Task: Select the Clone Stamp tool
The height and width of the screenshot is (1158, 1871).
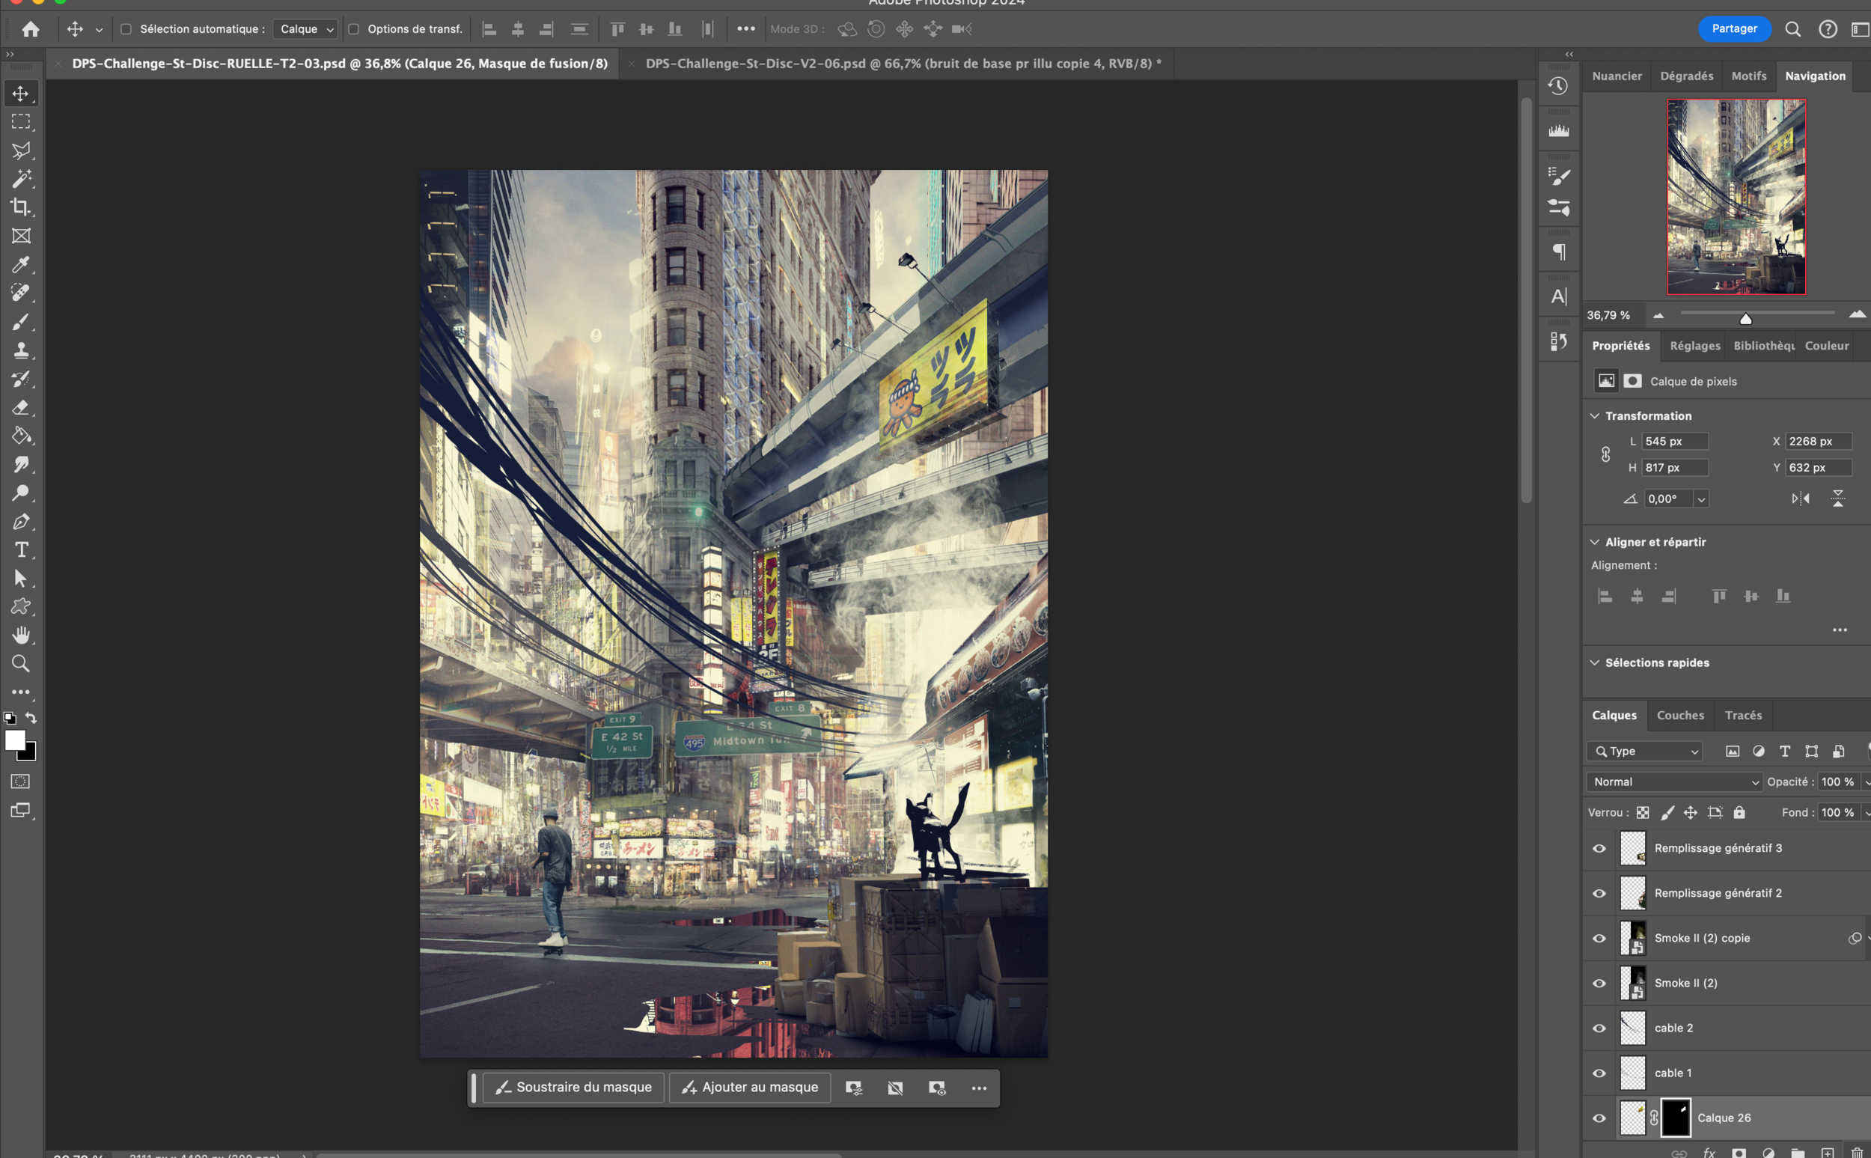Action: click(x=21, y=351)
